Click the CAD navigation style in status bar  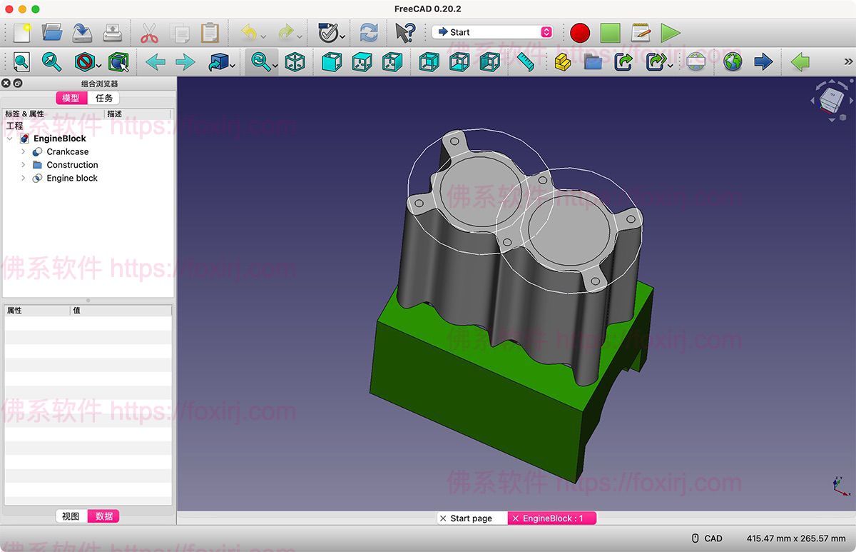pos(712,538)
